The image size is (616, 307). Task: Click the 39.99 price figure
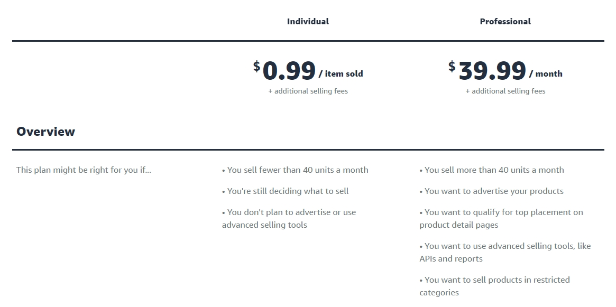492,71
